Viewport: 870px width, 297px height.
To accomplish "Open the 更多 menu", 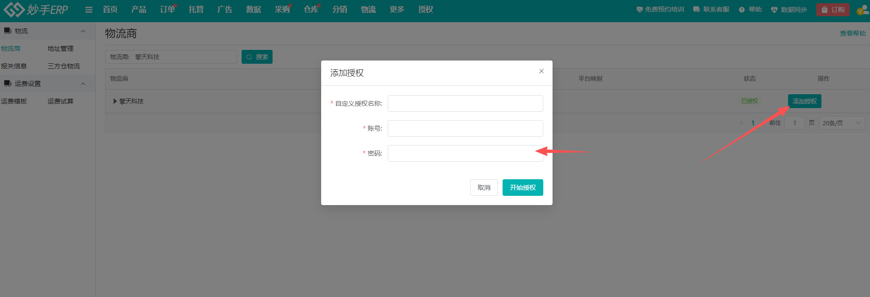I will coord(397,9).
